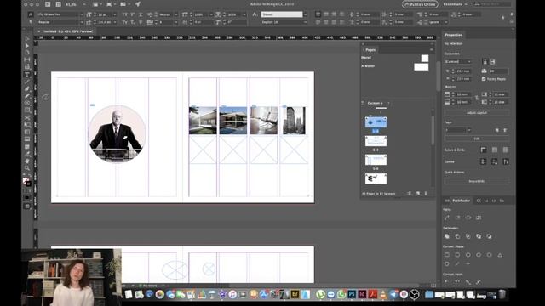
Task: Click the search field in top bar
Action: (x=492, y=4)
